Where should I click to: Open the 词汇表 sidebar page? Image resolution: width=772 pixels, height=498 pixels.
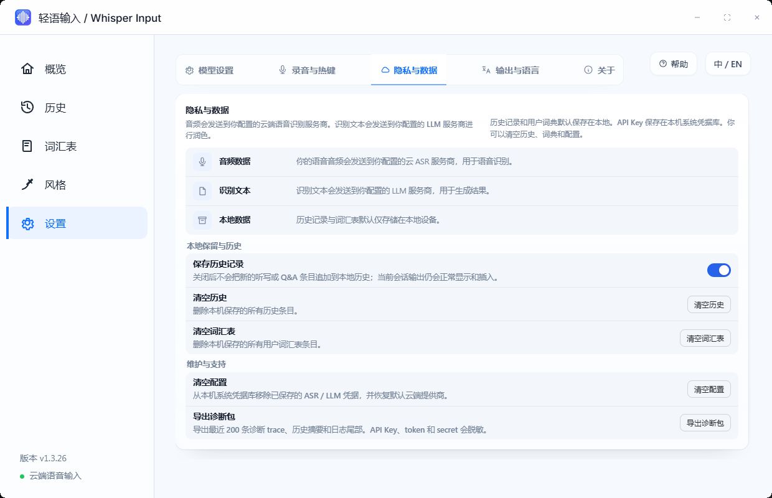(77, 146)
